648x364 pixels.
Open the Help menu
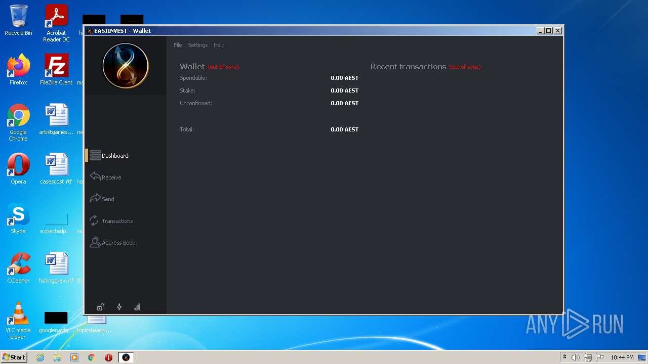(x=219, y=45)
